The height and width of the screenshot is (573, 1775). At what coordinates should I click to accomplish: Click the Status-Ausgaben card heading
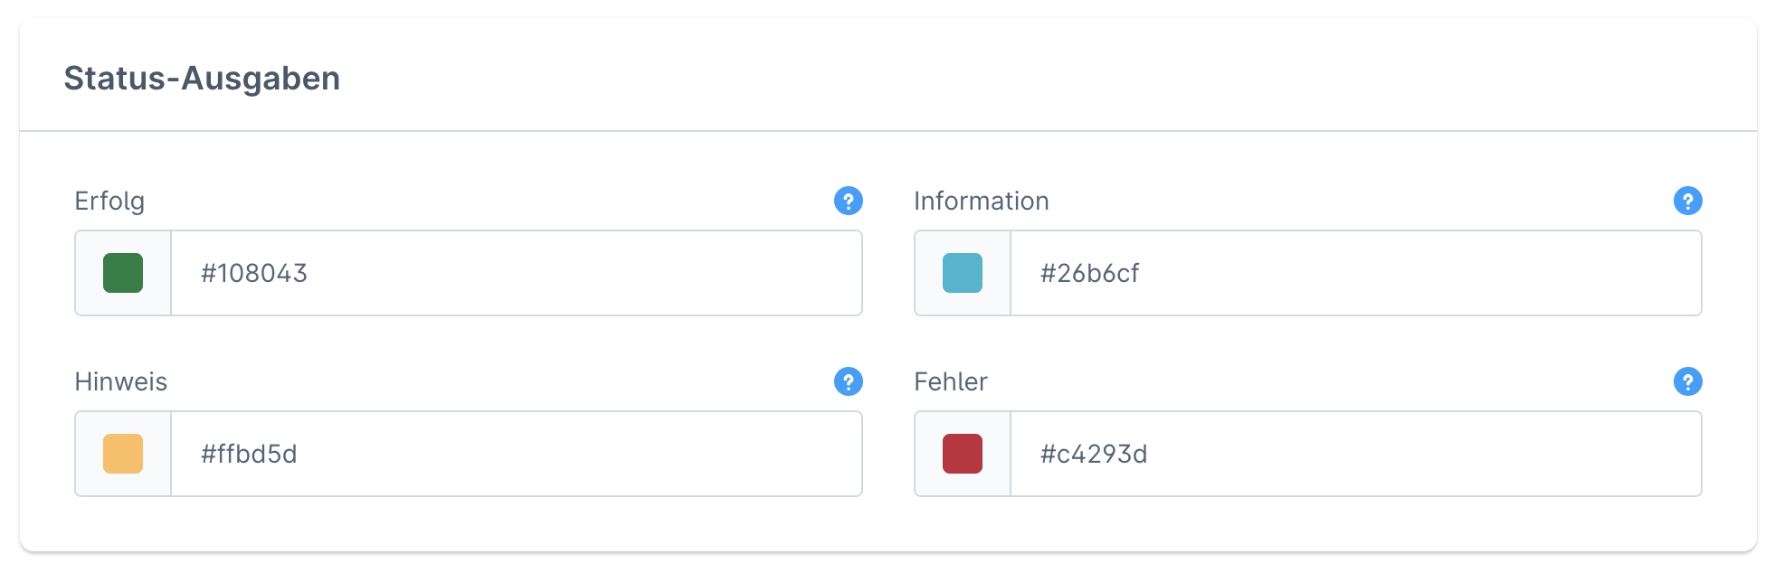tap(202, 79)
